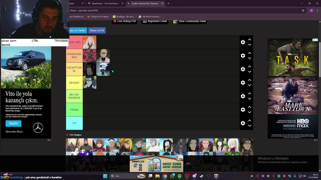
Task: Move OVERPOWERED row up with chevron
Action: (x=250, y=53)
